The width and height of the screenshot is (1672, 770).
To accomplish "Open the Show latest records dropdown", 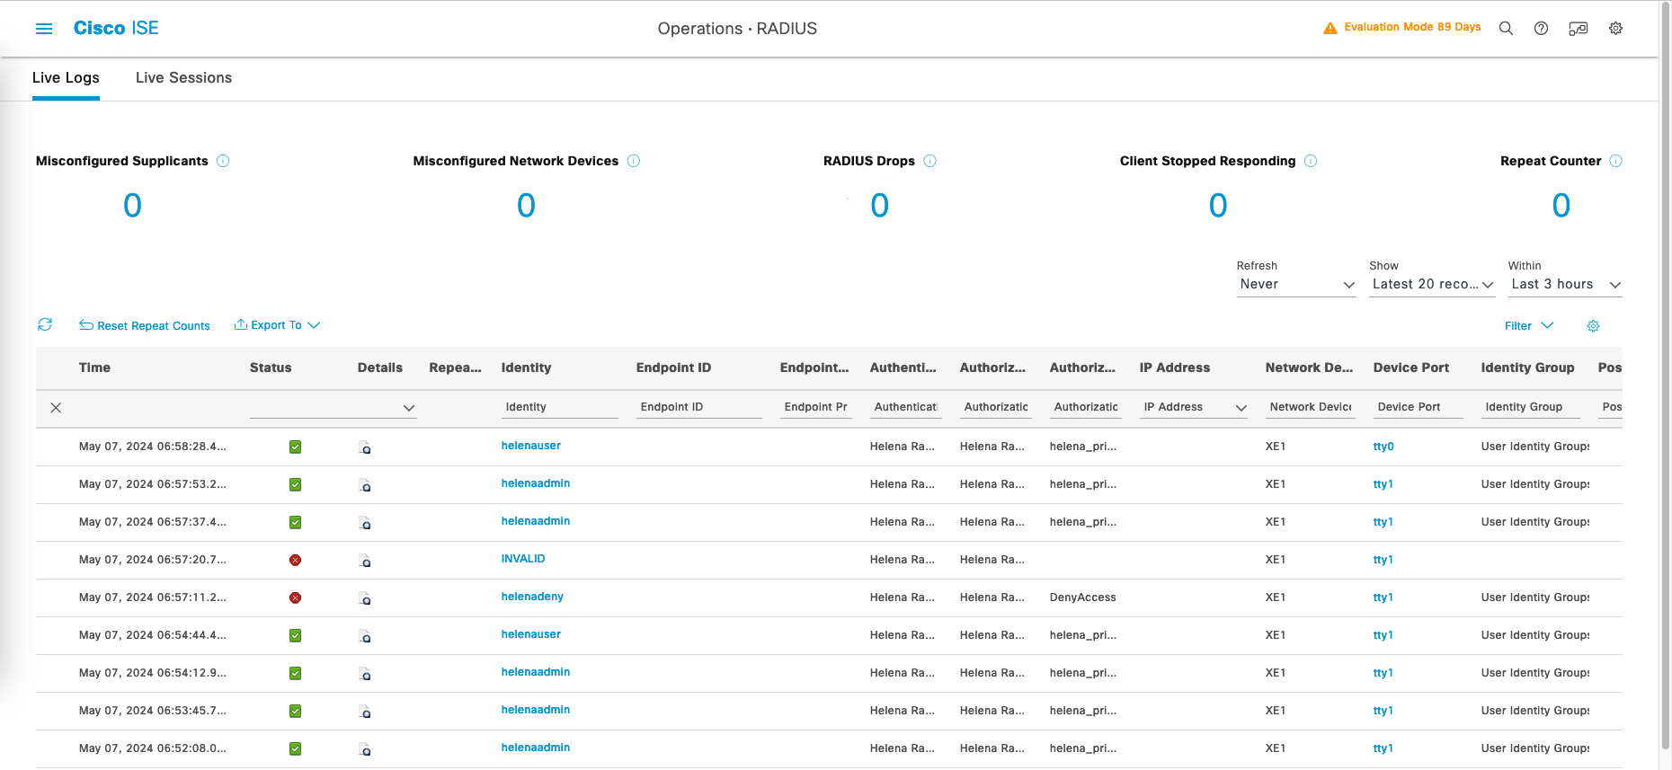I will 1431,285.
